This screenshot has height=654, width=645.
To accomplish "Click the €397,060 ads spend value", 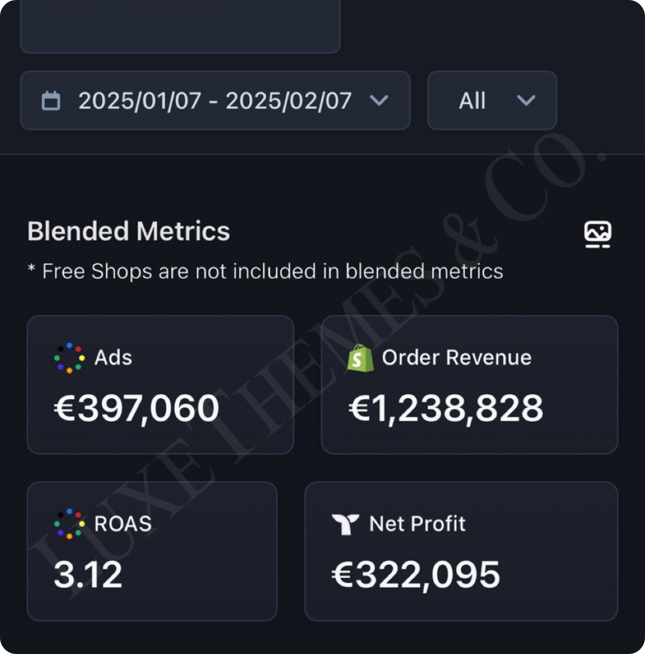I will pyautogui.click(x=137, y=409).
